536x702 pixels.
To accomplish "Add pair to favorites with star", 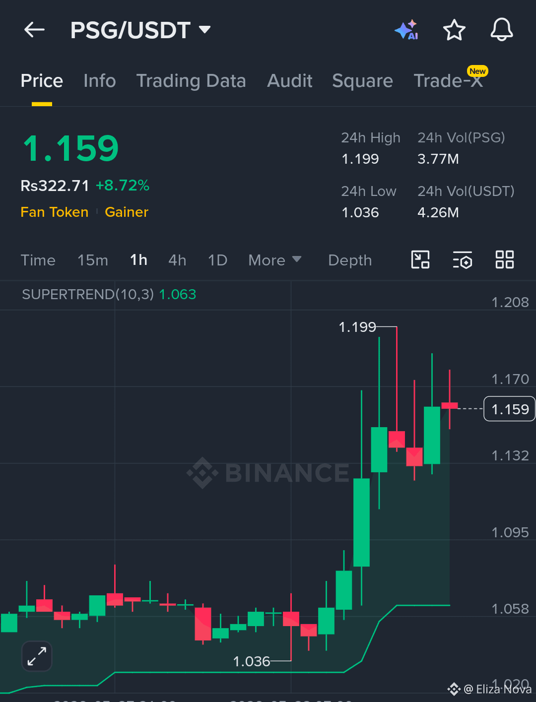I will [x=454, y=30].
